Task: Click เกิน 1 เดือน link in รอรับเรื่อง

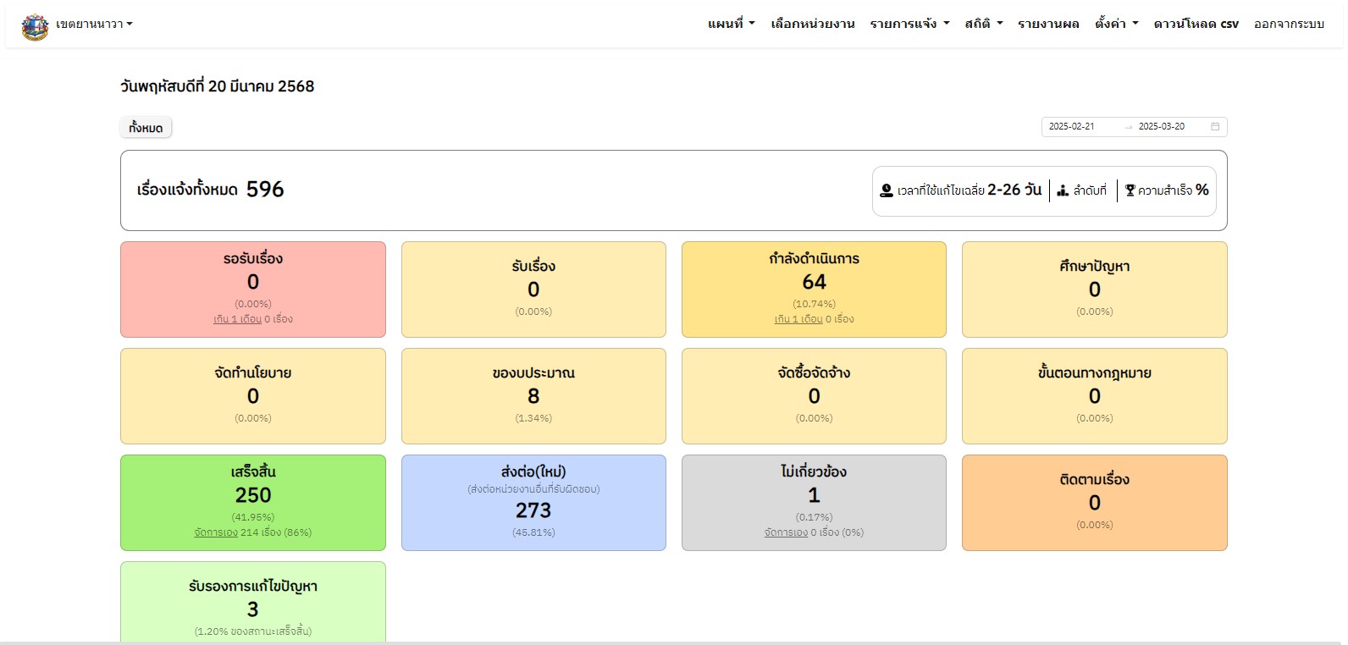Action: coord(237,320)
